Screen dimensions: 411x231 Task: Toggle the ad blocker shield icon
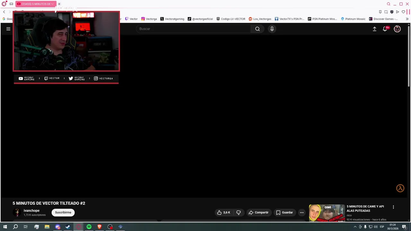click(x=392, y=12)
